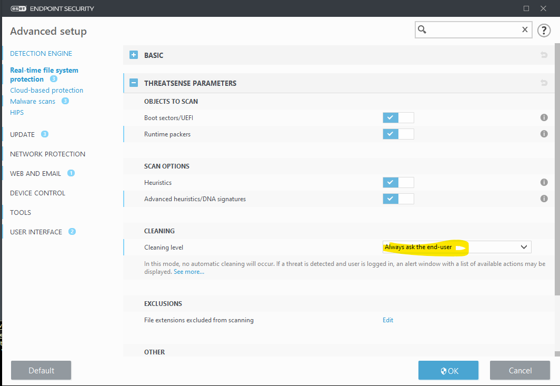Click the search magnifier icon
Image resolution: width=560 pixels, height=386 pixels.
pos(422,29)
